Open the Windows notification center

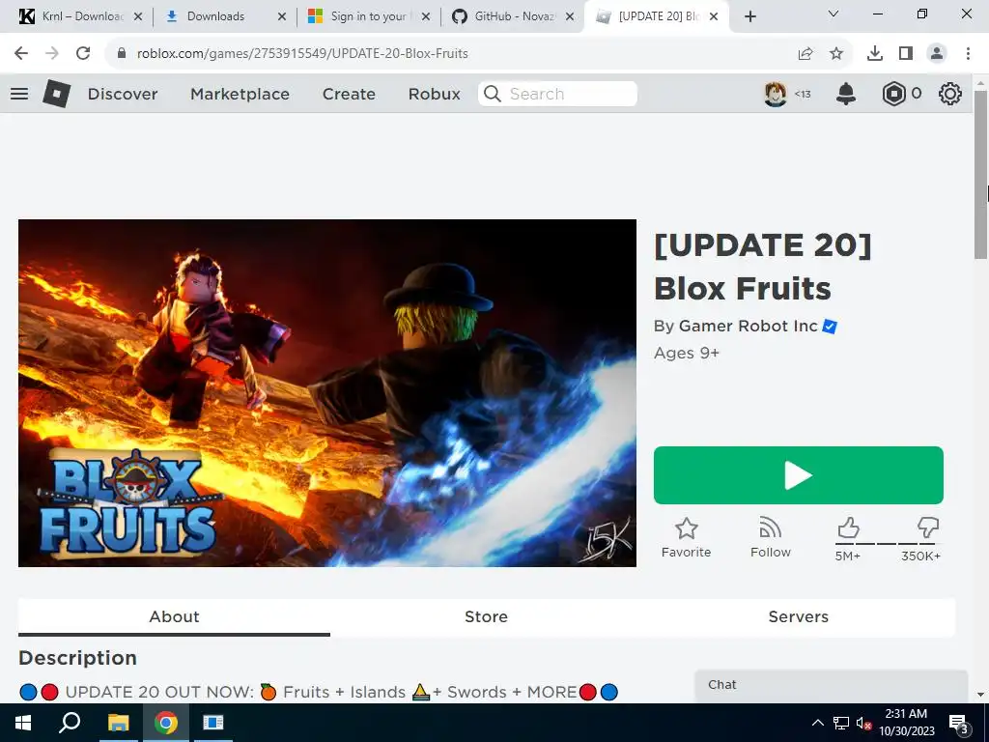click(x=958, y=724)
